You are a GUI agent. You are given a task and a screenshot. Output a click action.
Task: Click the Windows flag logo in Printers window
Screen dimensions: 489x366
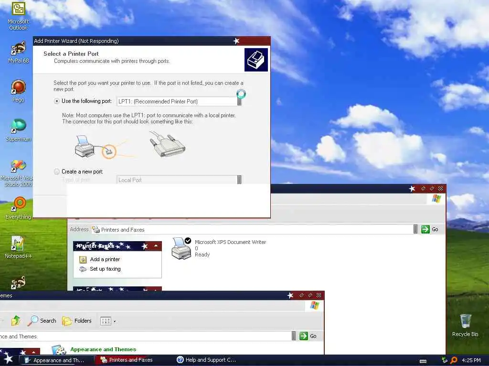(436, 199)
